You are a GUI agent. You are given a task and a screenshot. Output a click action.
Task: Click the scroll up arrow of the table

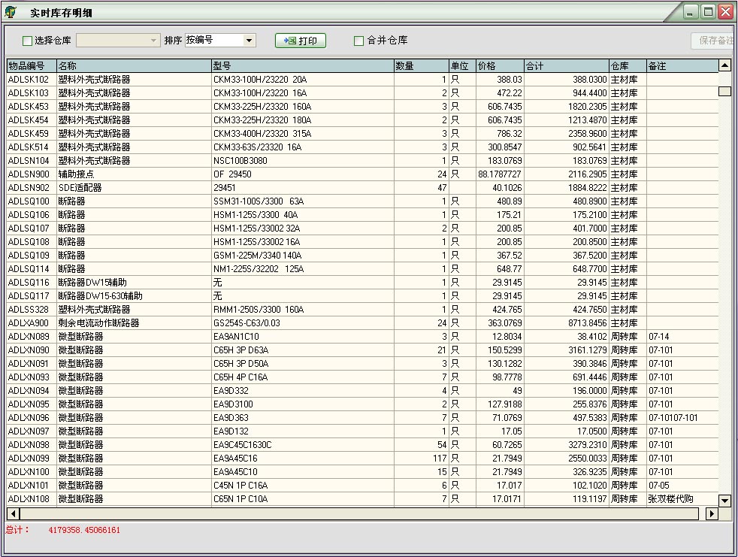(x=724, y=66)
